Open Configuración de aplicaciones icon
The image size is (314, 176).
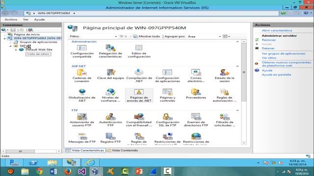click(167, 76)
